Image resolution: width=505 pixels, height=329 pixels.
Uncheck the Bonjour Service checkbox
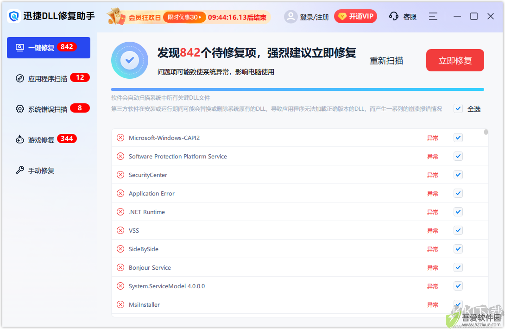[x=458, y=267]
